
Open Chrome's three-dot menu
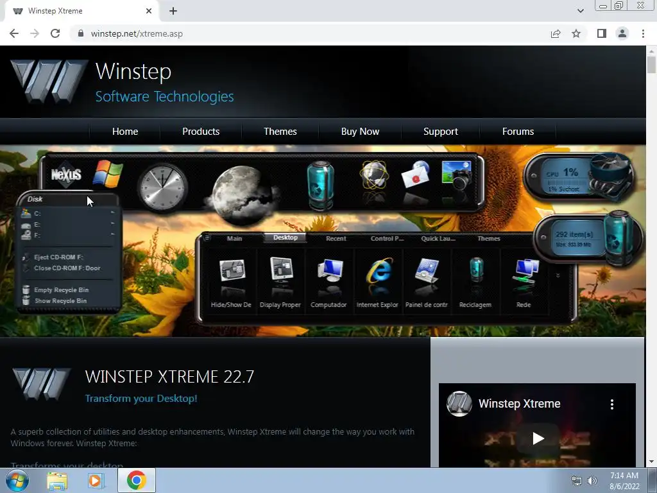click(643, 33)
